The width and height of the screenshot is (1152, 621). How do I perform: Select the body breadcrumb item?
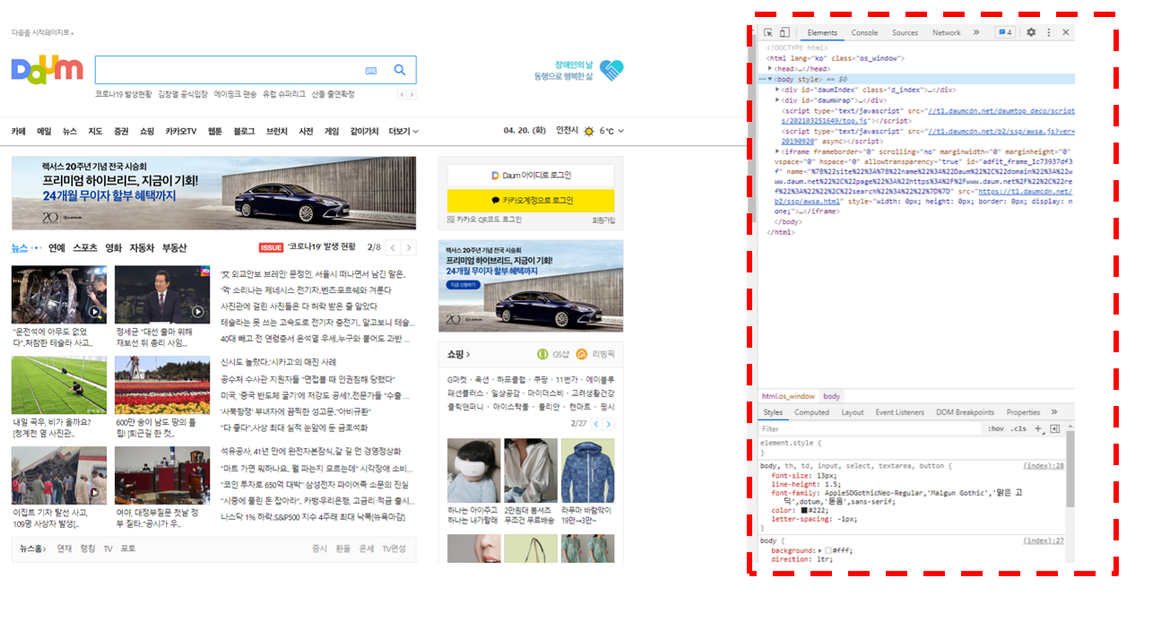(832, 396)
